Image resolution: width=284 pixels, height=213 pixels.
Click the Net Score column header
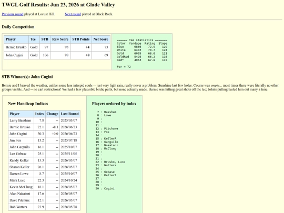tap(100, 39)
